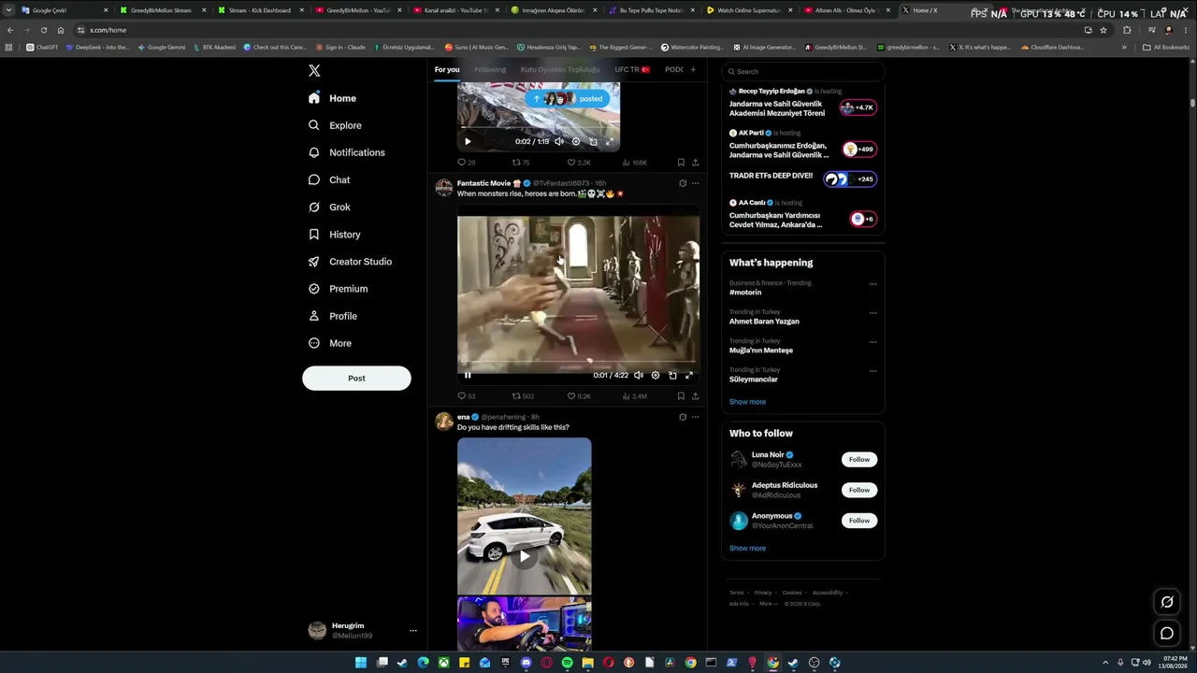
Task: Go to Creator Studio
Action: pyautogui.click(x=350, y=262)
